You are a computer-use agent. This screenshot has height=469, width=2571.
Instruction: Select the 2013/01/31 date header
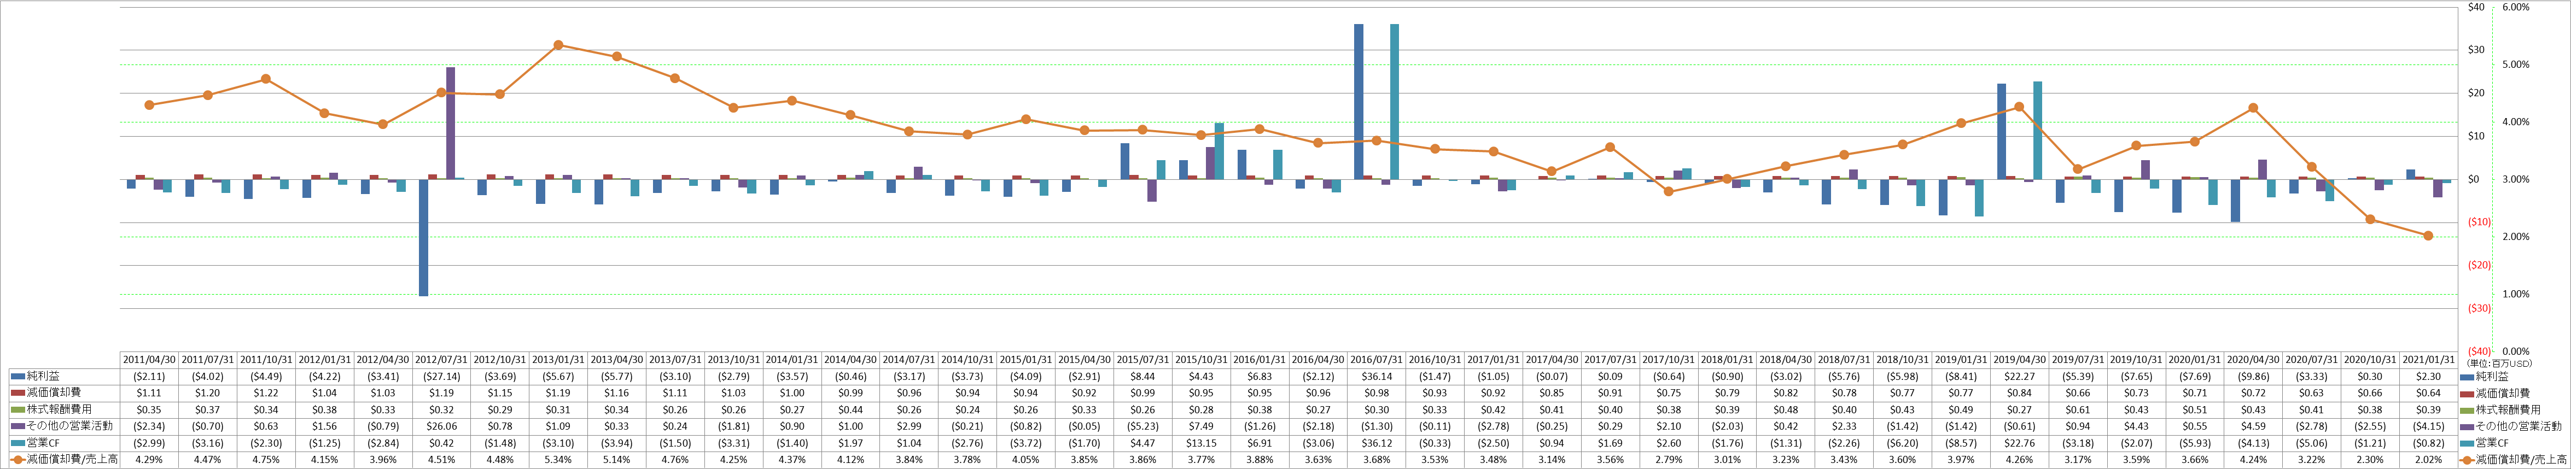tap(558, 360)
